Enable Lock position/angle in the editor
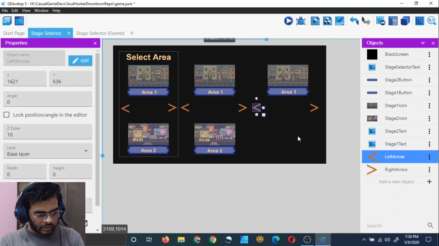 point(6,115)
